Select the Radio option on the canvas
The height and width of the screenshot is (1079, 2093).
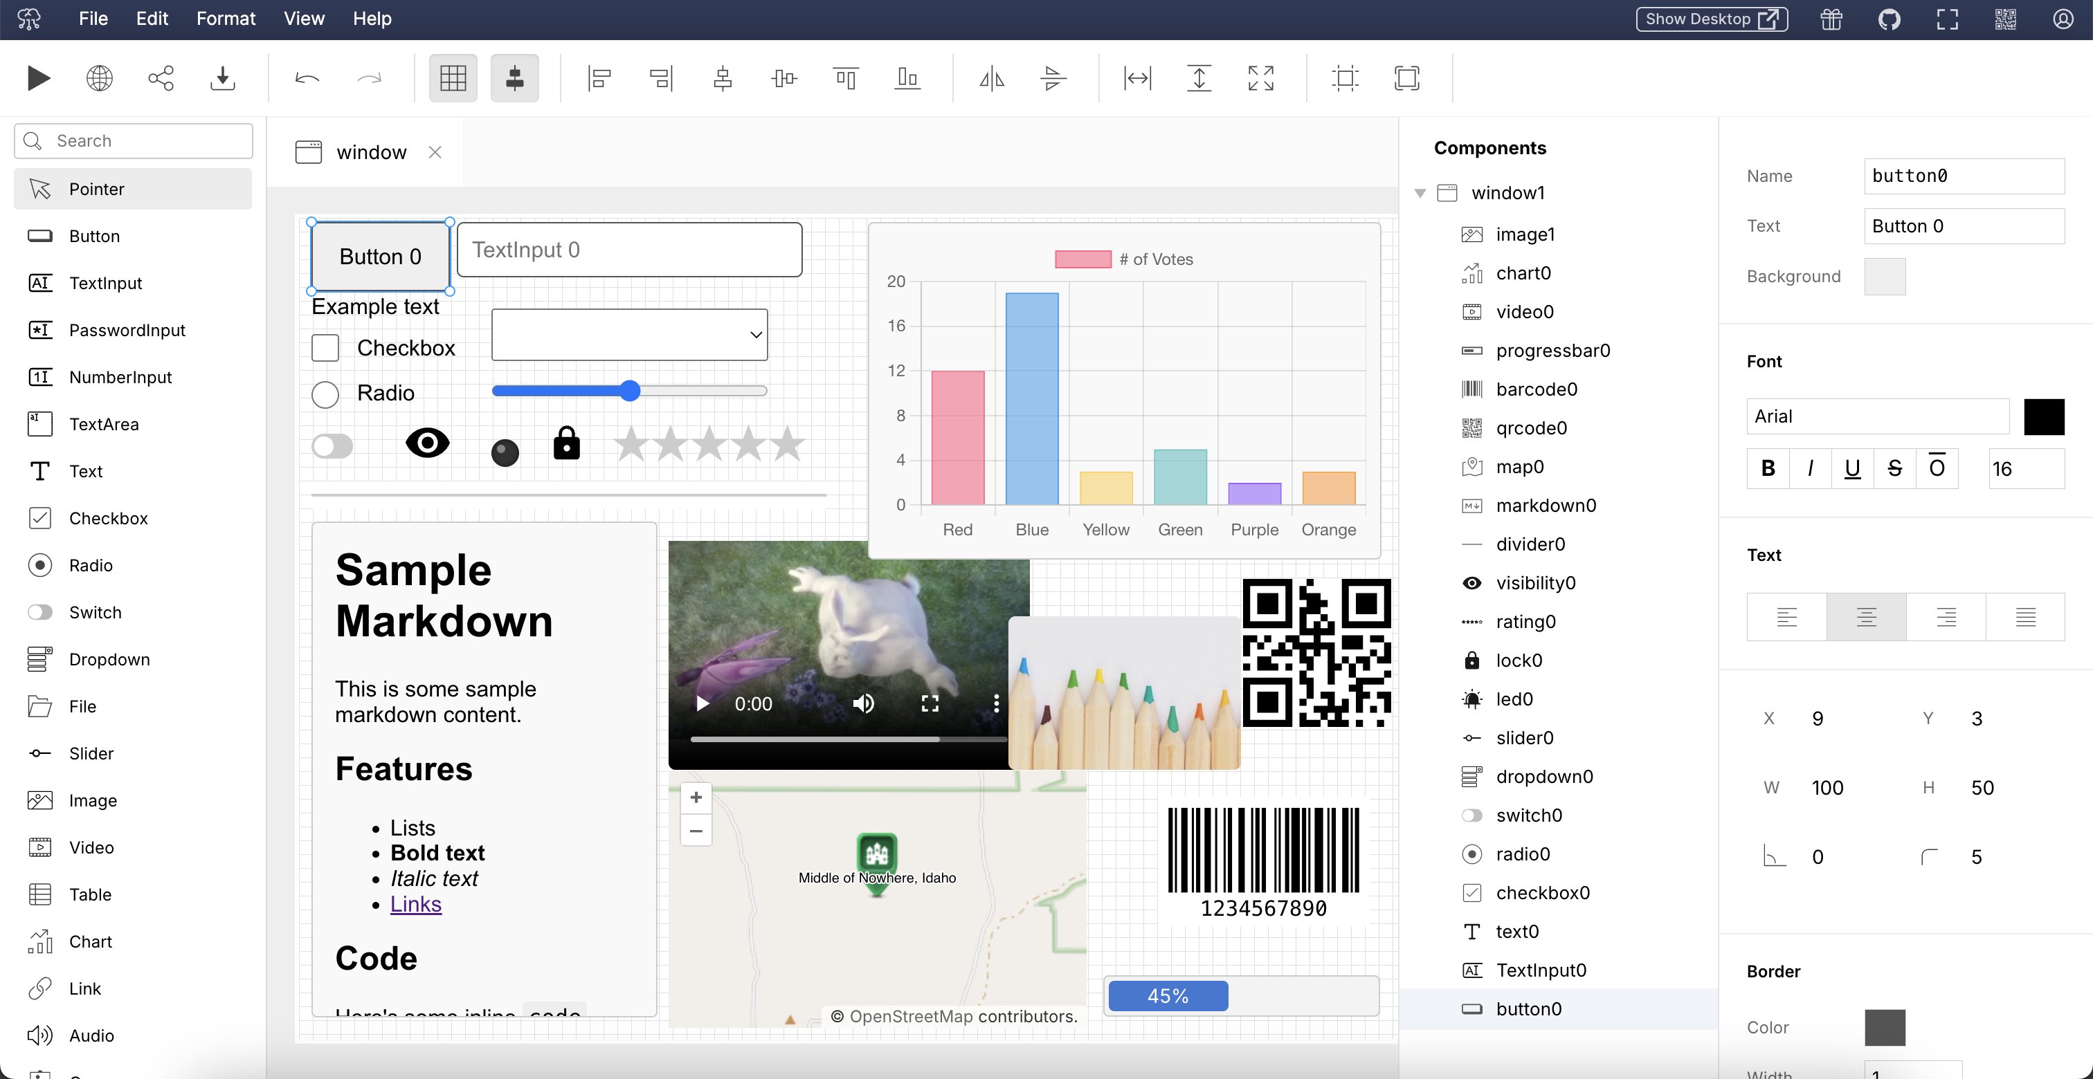(x=325, y=394)
